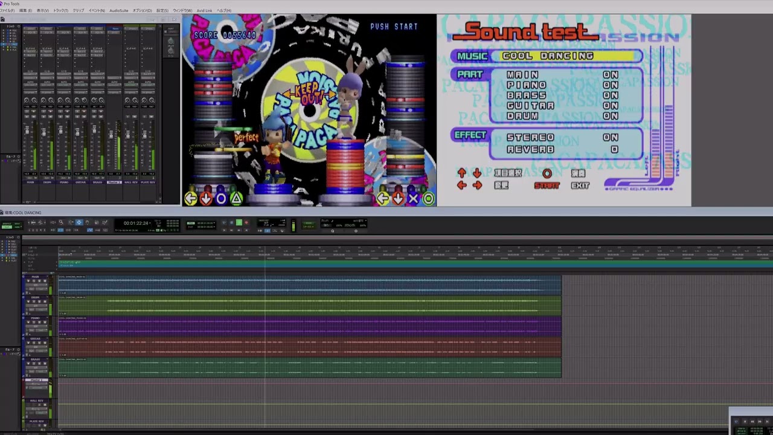Record-enable the MAIN track
This screenshot has height=435, width=773.
[28, 281]
